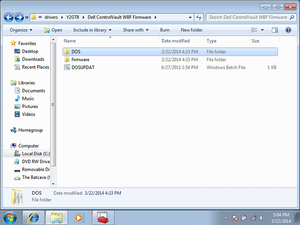Open Include in library menu
This screenshot has height=225, width=300.
click(x=92, y=30)
